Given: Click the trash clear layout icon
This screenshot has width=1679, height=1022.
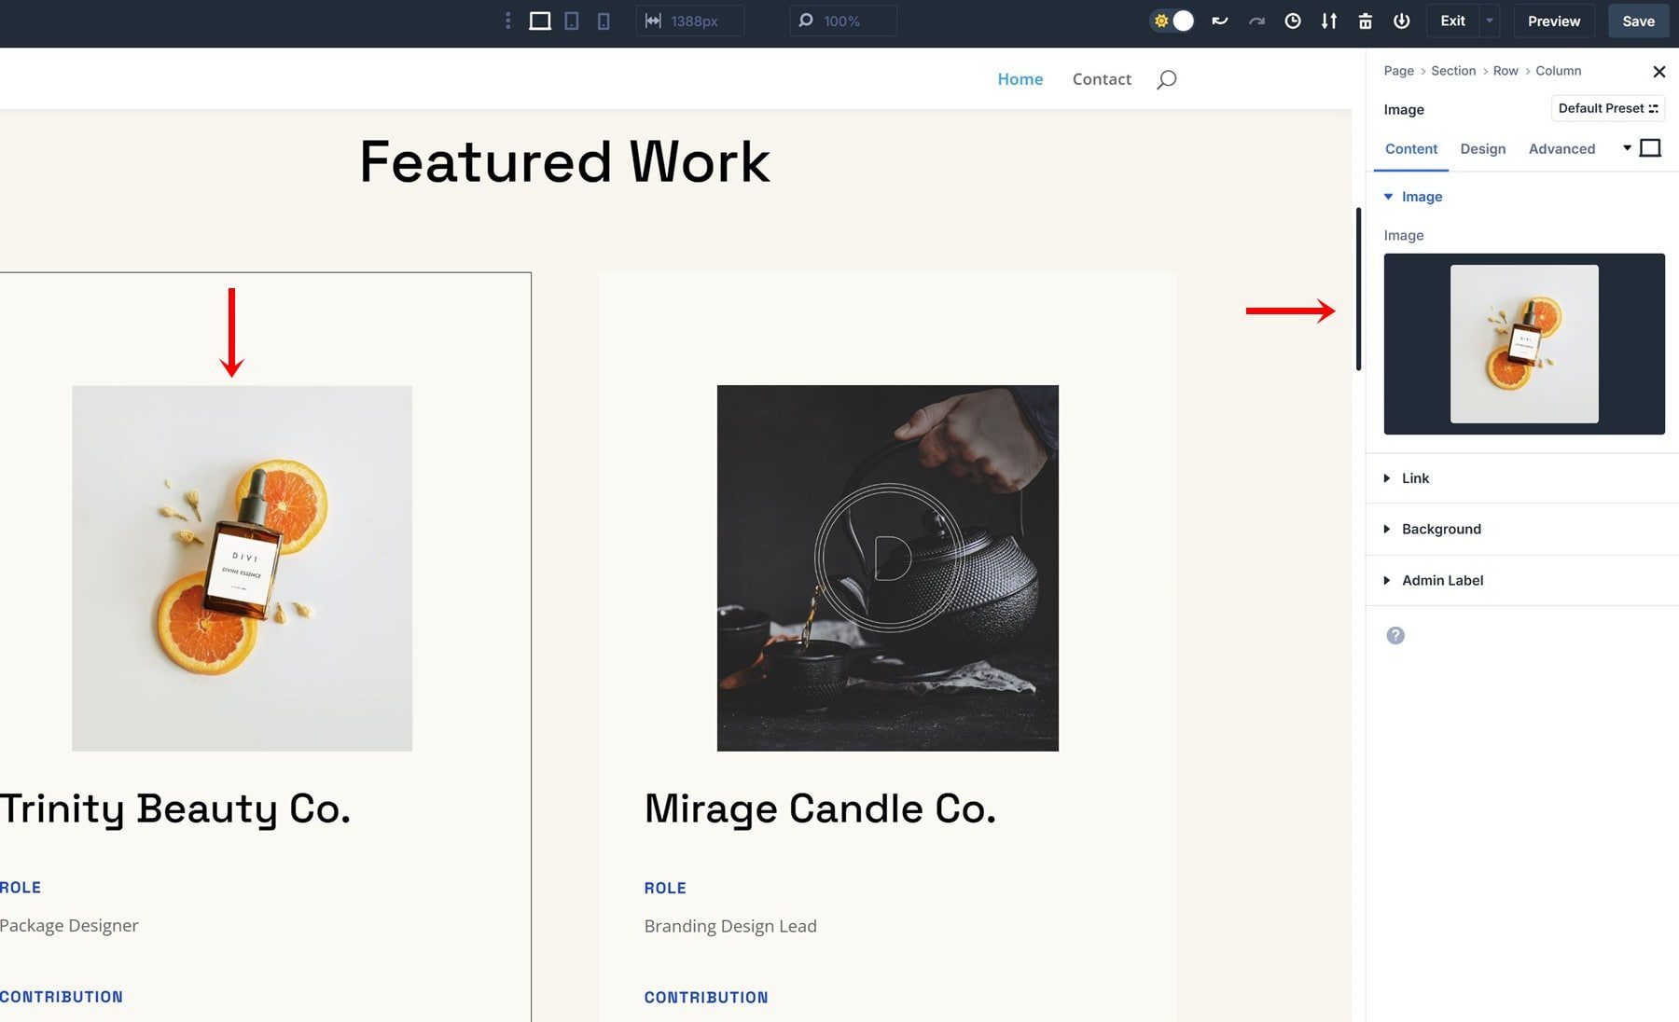Looking at the screenshot, I should (1365, 21).
